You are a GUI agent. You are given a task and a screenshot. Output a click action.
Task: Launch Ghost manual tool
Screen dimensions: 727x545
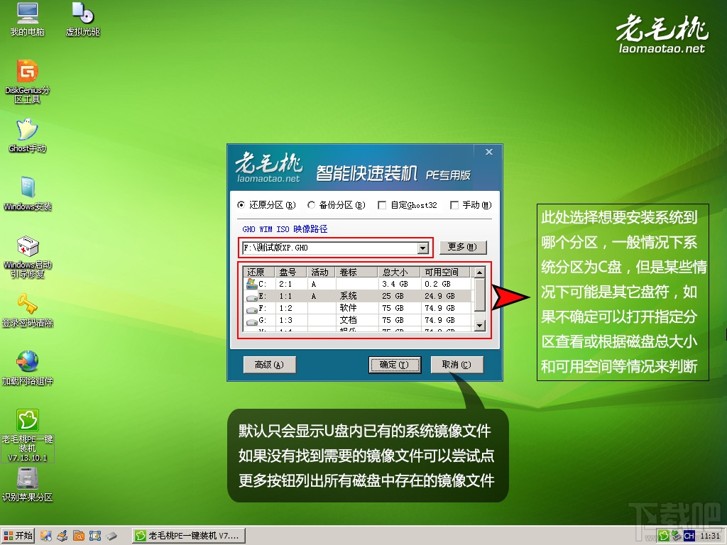click(27, 133)
